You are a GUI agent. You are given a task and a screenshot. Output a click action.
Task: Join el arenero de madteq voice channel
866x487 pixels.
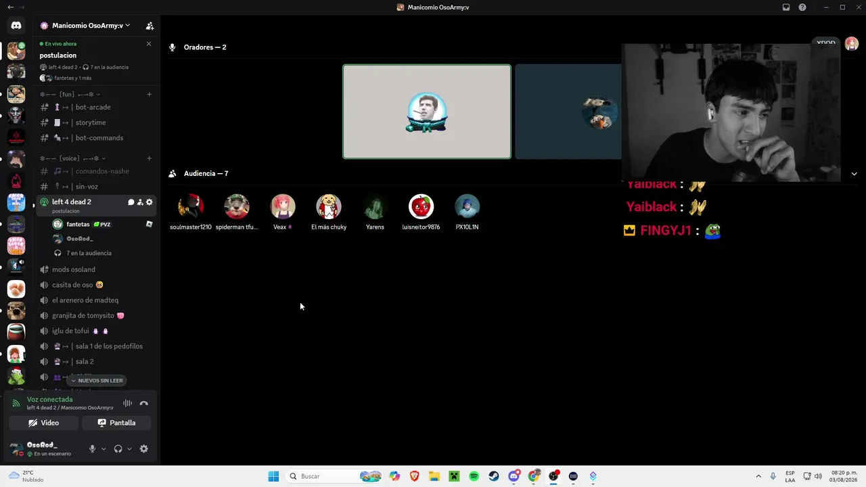click(x=95, y=300)
